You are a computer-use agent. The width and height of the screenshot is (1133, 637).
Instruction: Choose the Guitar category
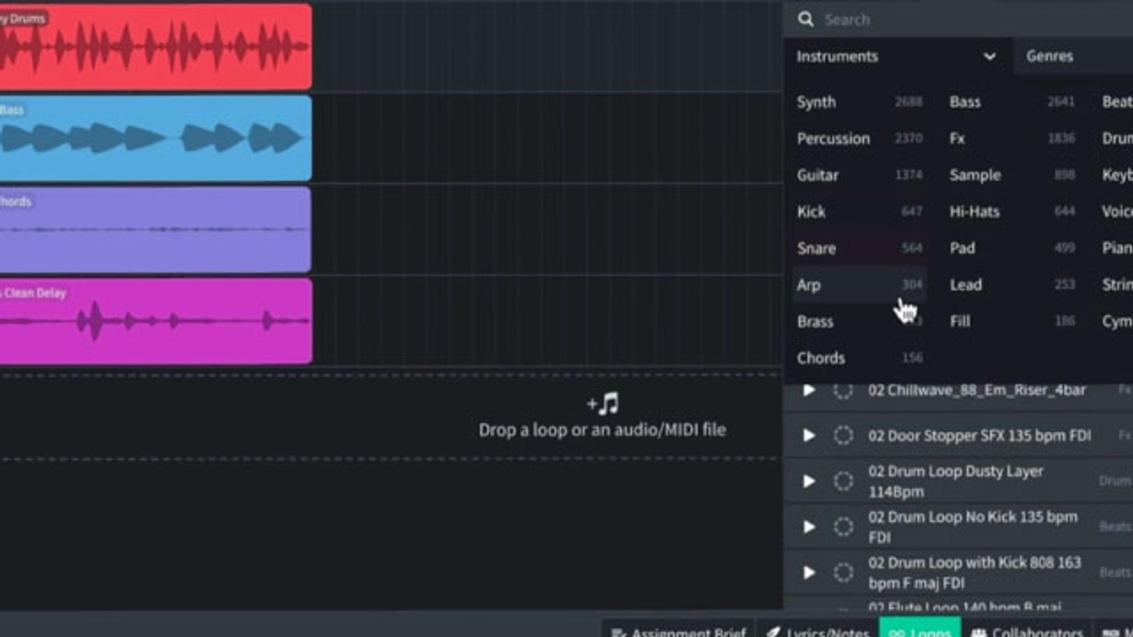818,175
